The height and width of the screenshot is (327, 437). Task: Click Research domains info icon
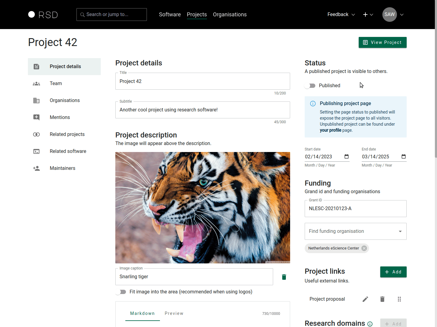[370, 324]
